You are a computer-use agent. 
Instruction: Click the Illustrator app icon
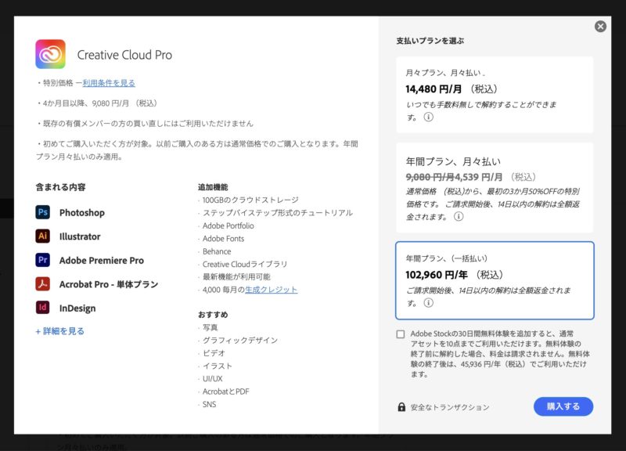click(x=43, y=236)
